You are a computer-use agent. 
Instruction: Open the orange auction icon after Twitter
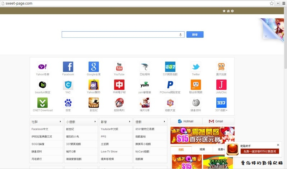pos(221,67)
